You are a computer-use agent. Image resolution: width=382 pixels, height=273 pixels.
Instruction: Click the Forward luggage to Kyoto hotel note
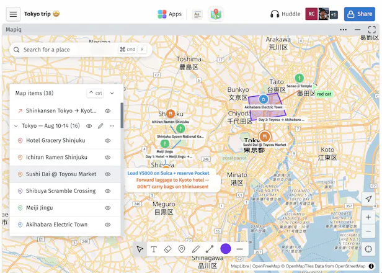point(172,183)
